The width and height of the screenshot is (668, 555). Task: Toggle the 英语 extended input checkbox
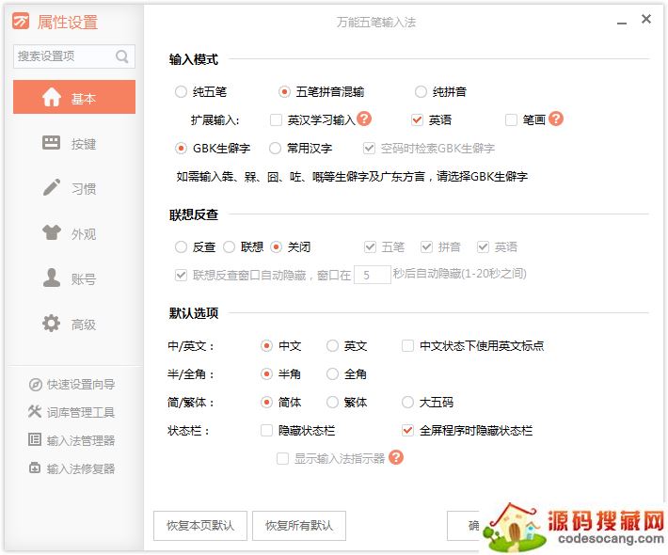coord(417,120)
